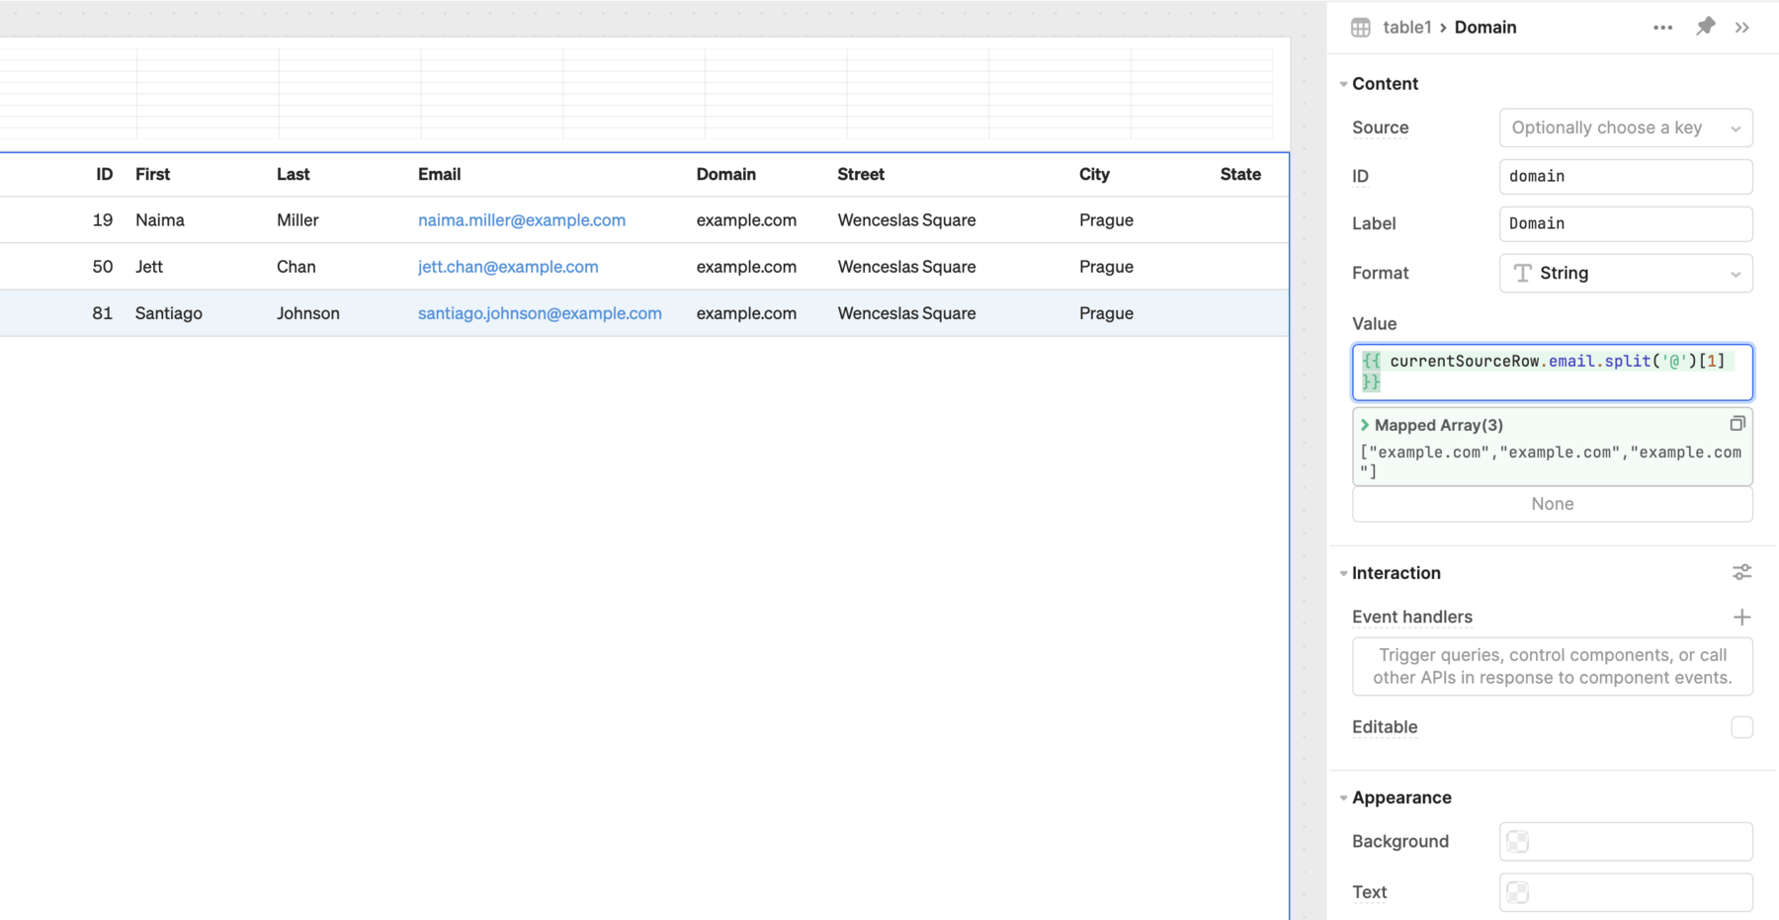Click into the Value code editor
The image size is (1779, 920).
[x=1553, y=372]
